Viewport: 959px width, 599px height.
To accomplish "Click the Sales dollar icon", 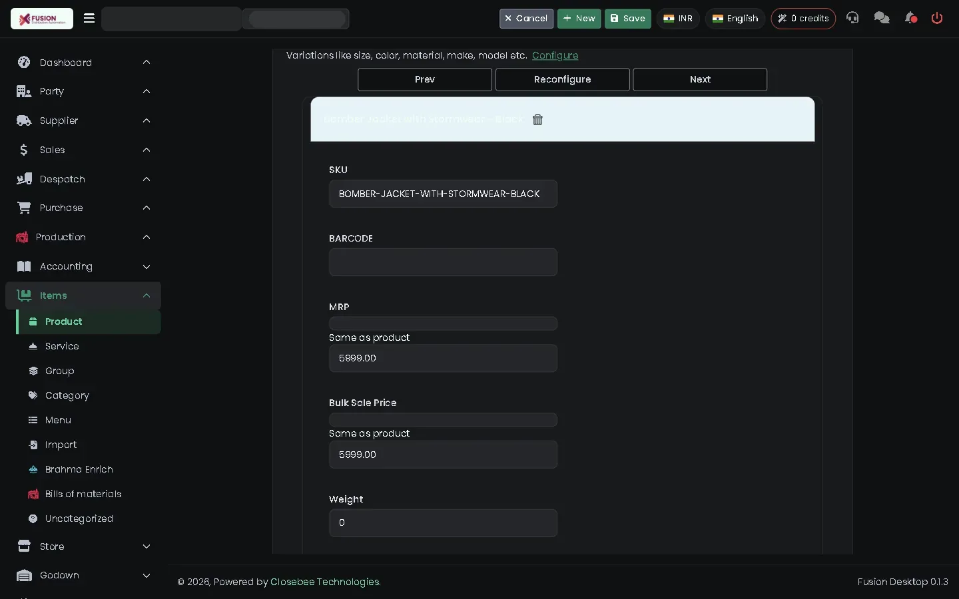I will (24, 150).
